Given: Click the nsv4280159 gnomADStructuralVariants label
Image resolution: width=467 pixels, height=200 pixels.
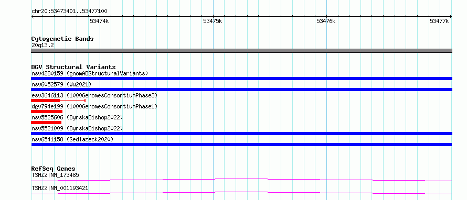Looking at the screenshot, I should (90, 73).
